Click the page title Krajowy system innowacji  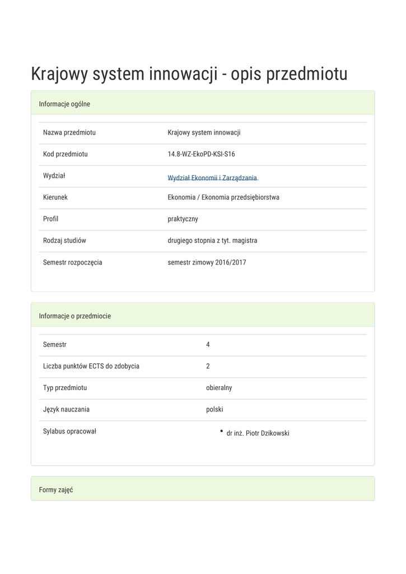click(189, 73)
